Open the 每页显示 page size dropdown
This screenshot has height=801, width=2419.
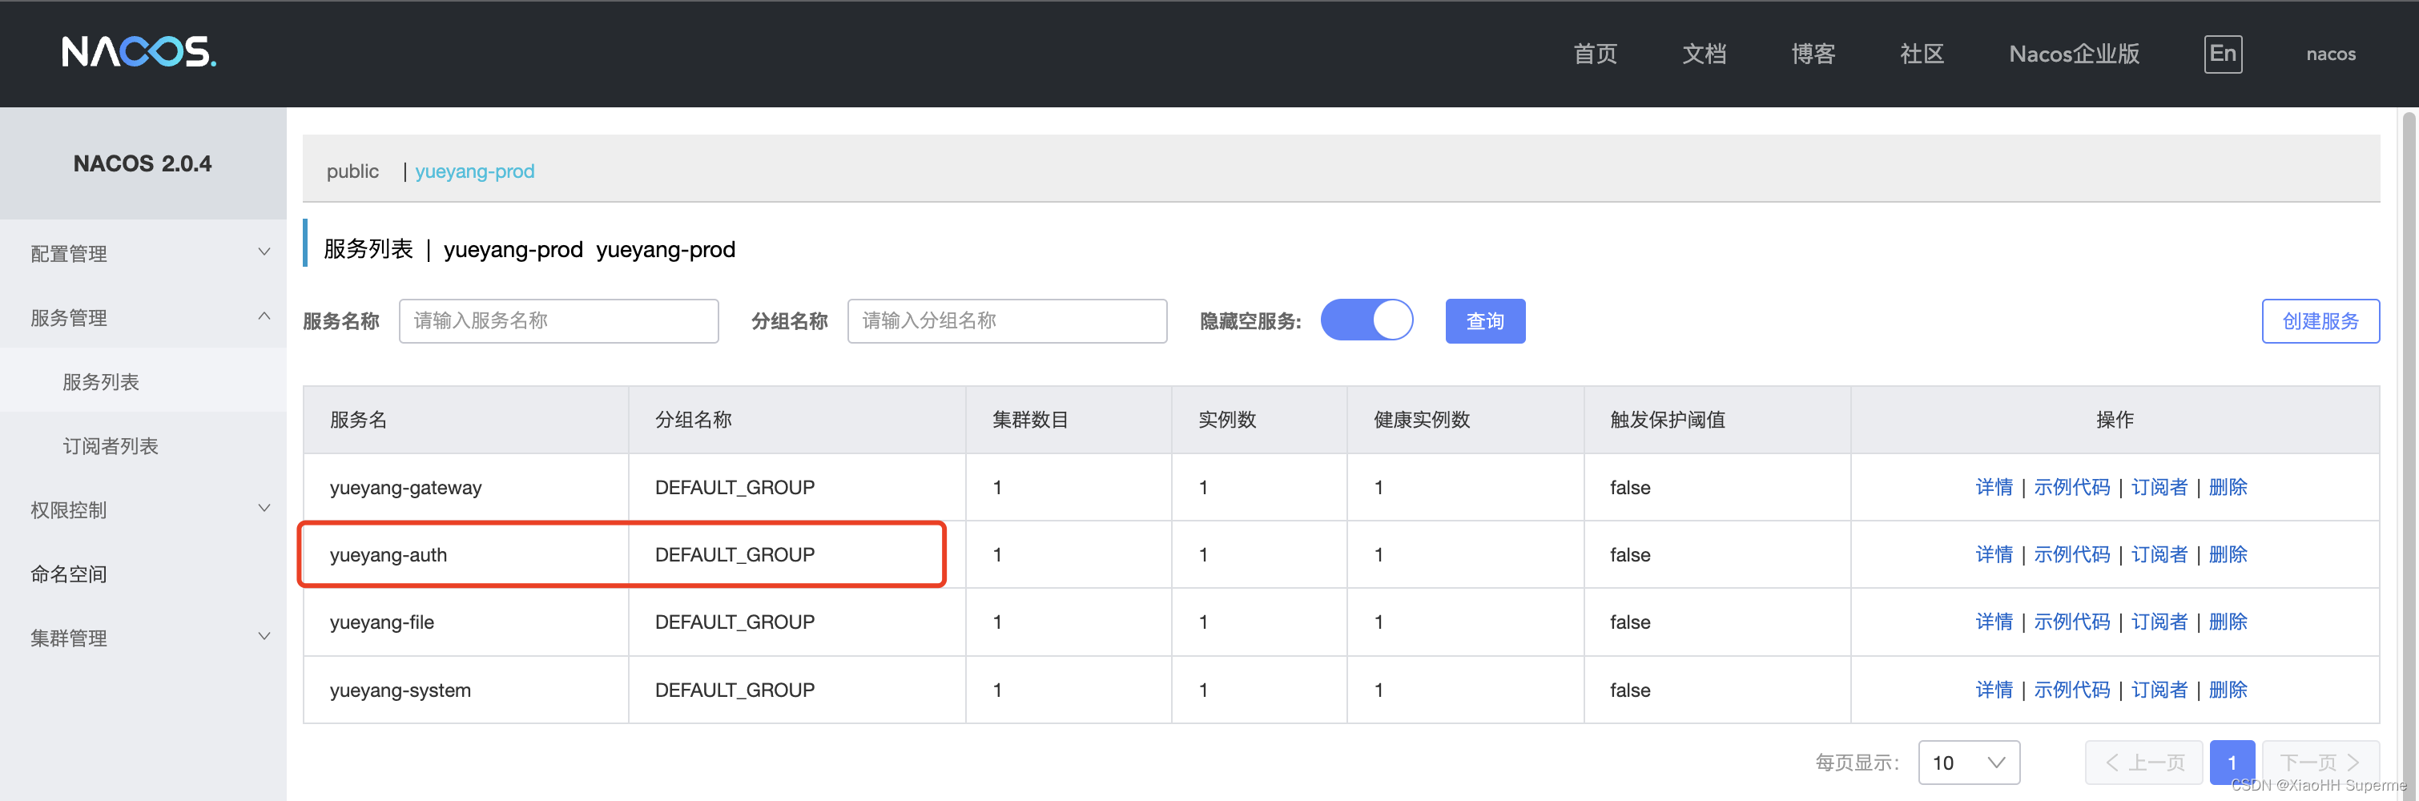point(1968,763)
